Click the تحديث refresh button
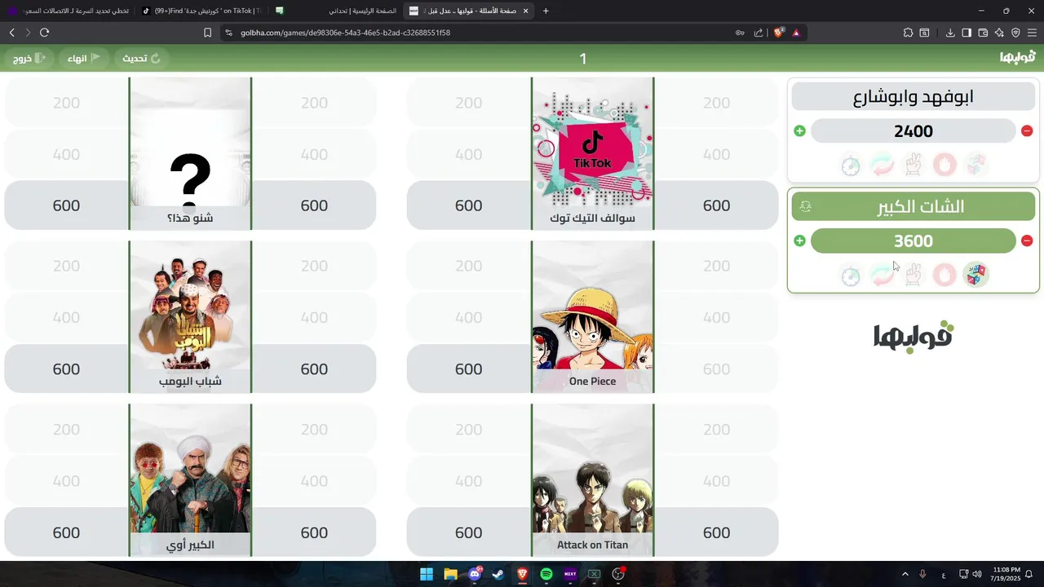The height and width of the screenshot is (587, 1044). (142, 59)
